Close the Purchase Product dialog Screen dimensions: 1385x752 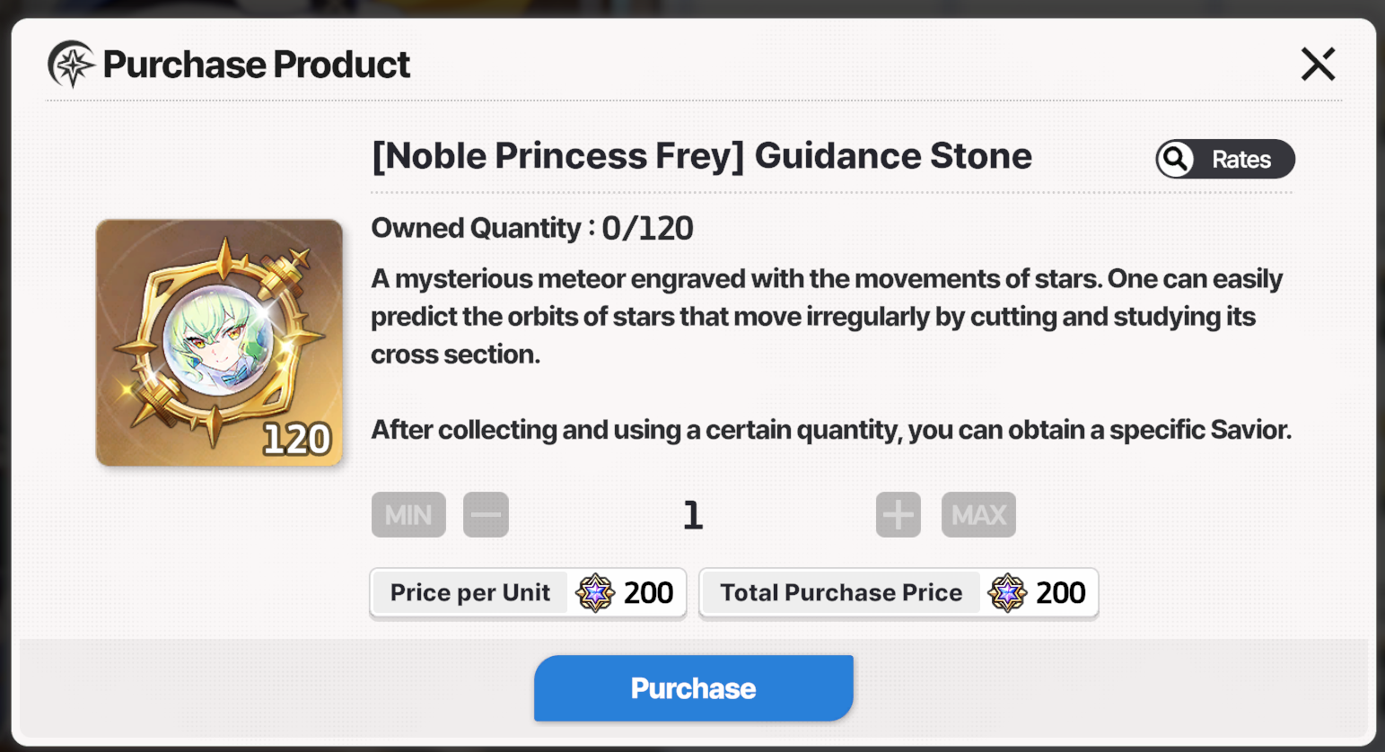click(1318, 65)
